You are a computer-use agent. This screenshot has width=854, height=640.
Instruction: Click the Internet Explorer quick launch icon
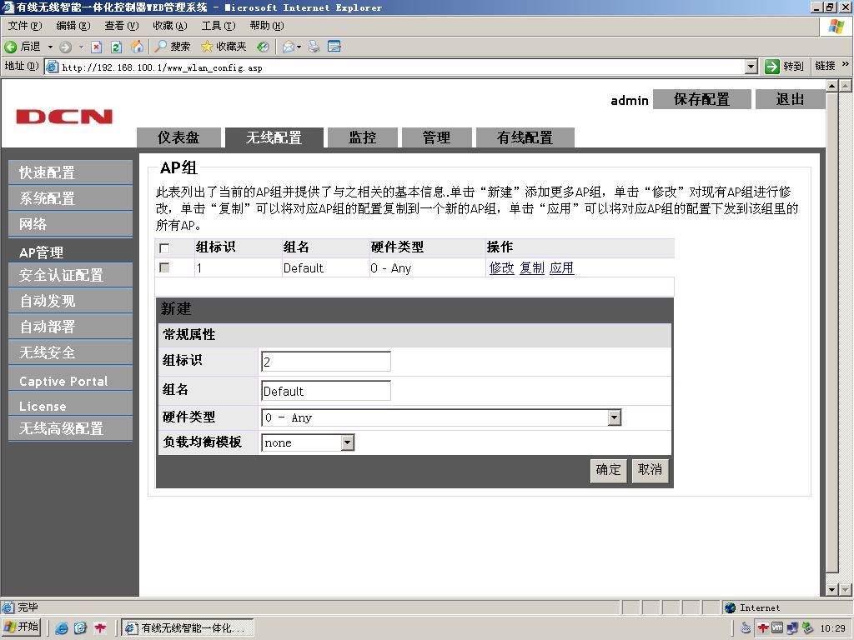click(62, 628)
